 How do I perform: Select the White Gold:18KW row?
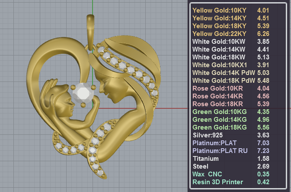click(231, 57)
